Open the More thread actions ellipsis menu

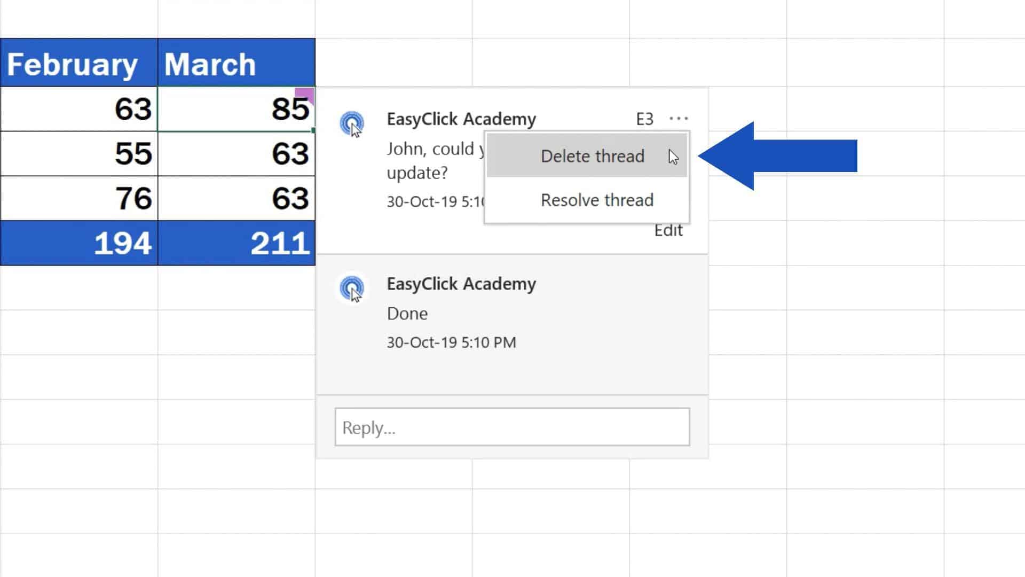(678, 118)
